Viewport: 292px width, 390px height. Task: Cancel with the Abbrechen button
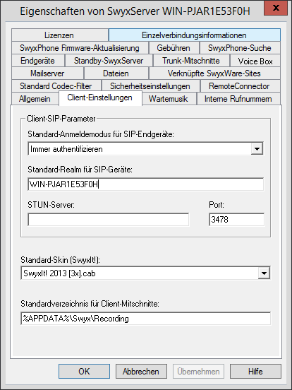(x=141, y=372)
